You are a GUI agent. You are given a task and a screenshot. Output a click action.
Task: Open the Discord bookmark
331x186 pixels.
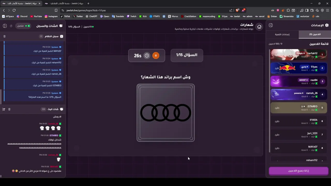coord(22,16)
